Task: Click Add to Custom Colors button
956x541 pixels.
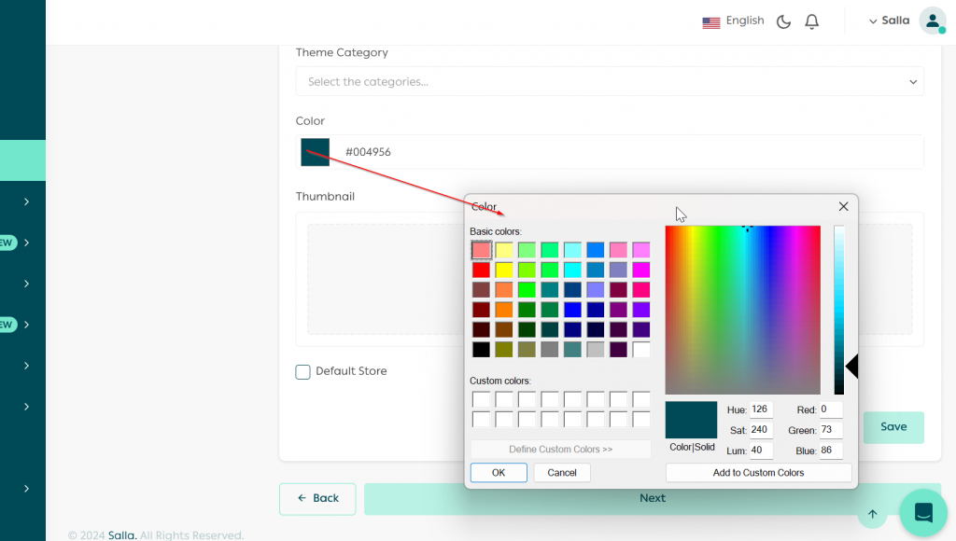Action: click(758, 473)
